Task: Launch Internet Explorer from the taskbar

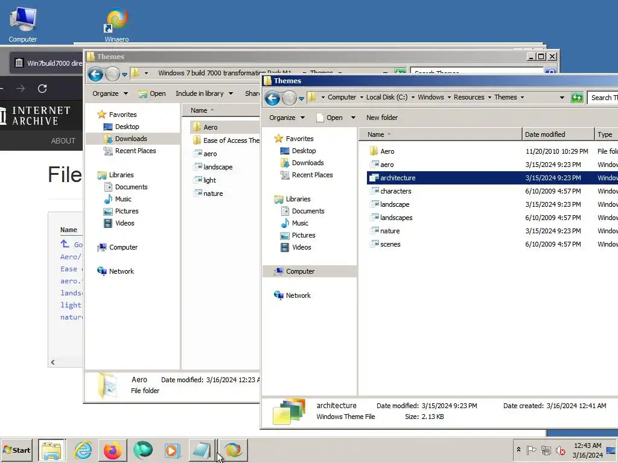Action: [x=83, y=450]
